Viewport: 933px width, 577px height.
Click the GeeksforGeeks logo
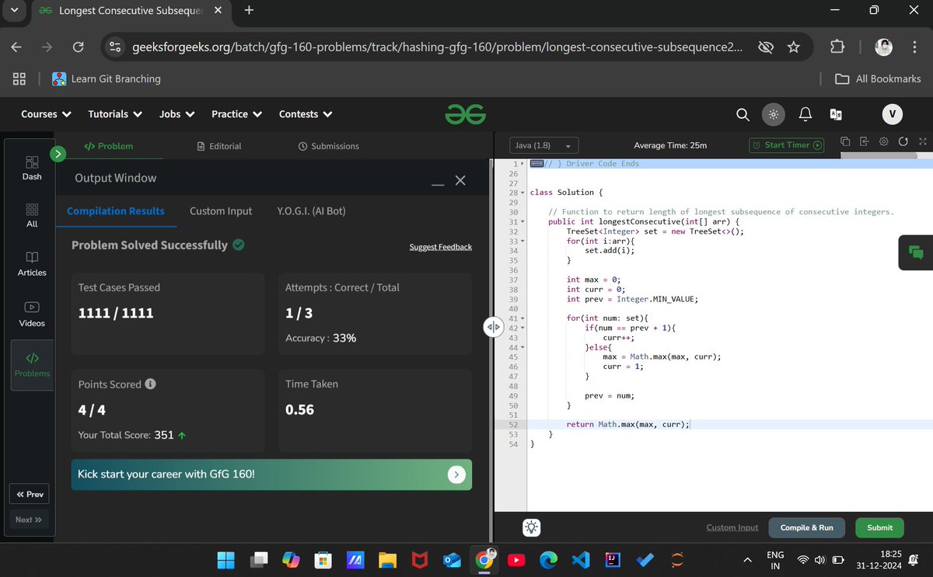(466, 114)
